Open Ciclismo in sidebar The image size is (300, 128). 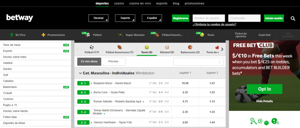pyautogui.click(x=35, y=99)
